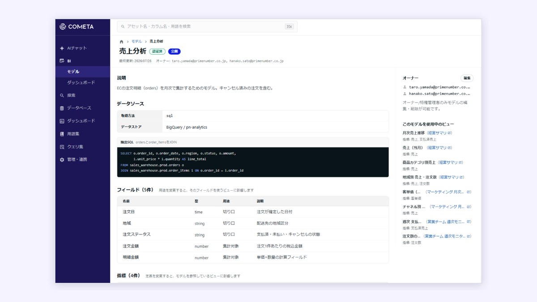This screenshot has width=537, height=302.
Task: Click the データソース section heading
Action: [130, 103]
